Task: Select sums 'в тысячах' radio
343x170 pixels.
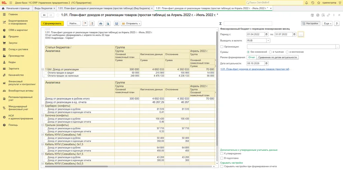Action: [271, 52]
